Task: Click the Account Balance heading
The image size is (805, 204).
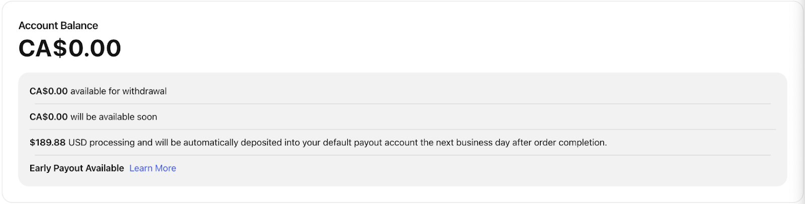Action: coord(58,26)
